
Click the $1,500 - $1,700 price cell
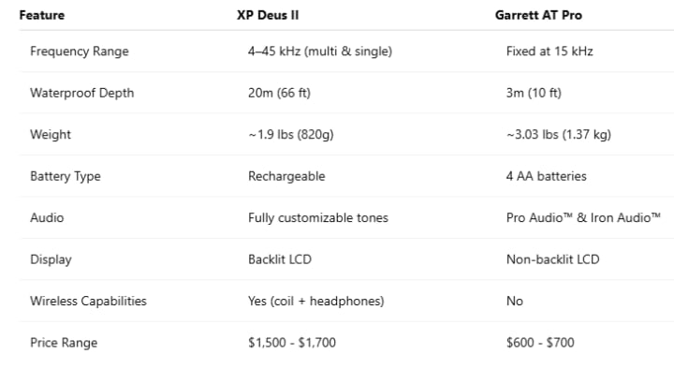point(291,343)
